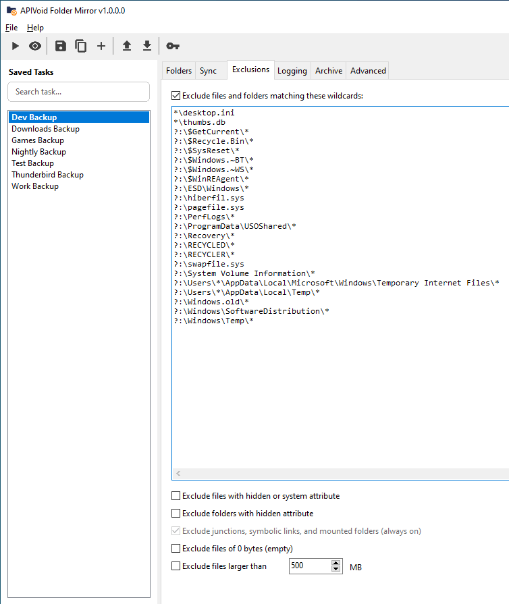Click the ?:\$Recycle.Bin\* exclusion line
Viewport: 509px width, 604px height.
[x=213, y=141]
